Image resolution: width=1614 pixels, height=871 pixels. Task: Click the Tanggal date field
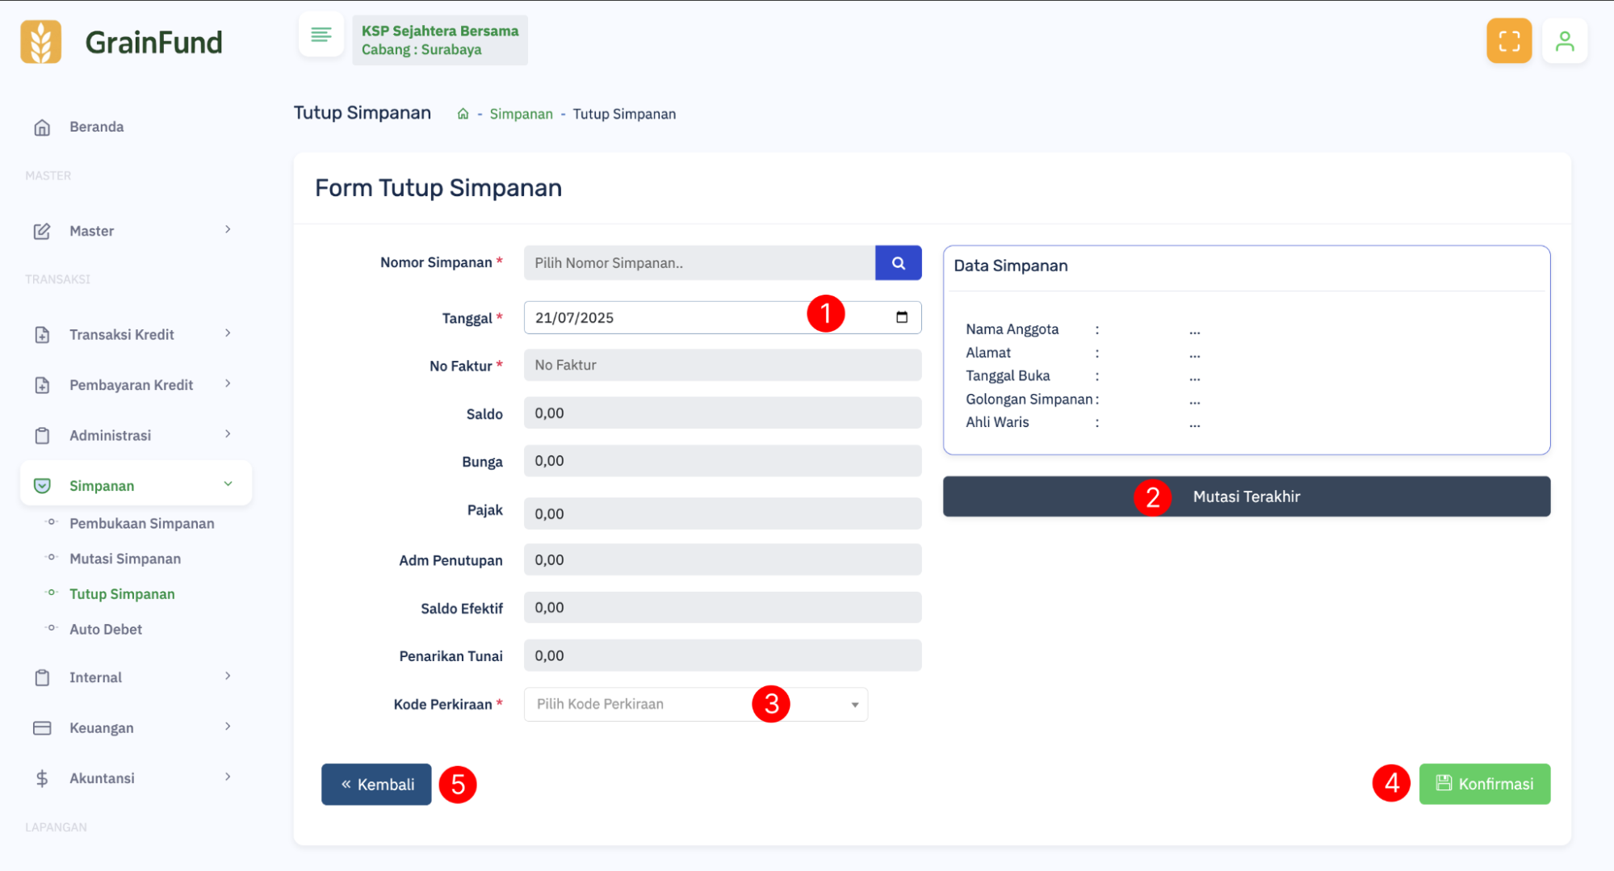pyautogui.click(x=722, y=317)
